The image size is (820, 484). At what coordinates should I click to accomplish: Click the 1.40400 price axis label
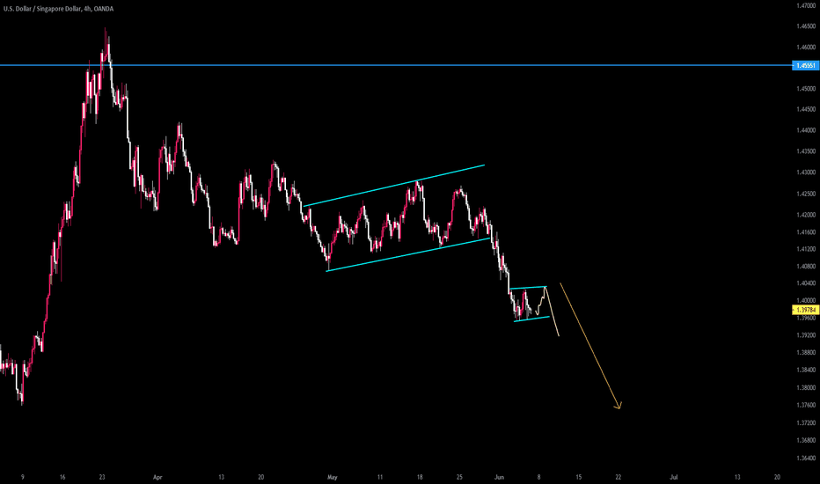[806, 283]
